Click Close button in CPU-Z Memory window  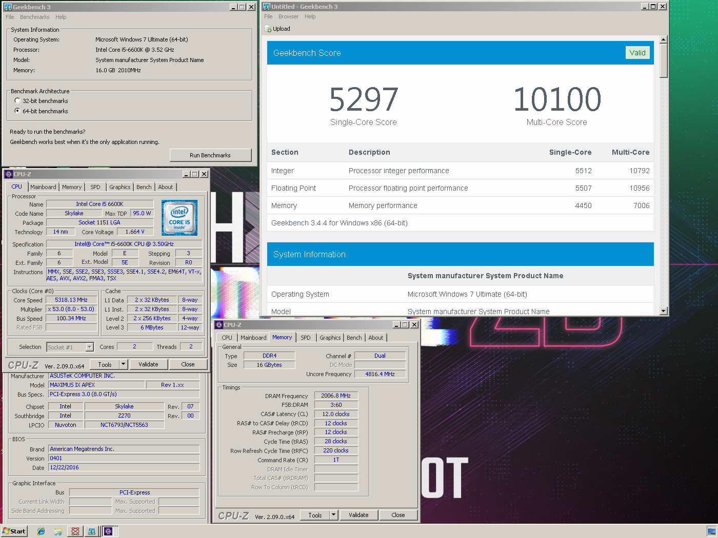coord(398,515)
